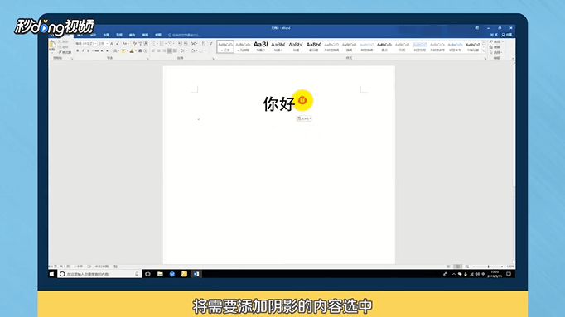Click the Character Border icon
Viewport: 565px width, 317px height.
click(x=146, y=43)
